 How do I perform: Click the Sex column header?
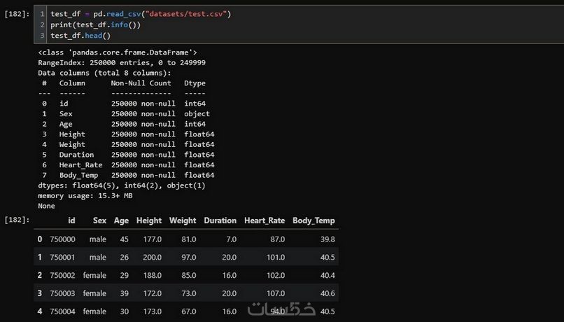100,220
